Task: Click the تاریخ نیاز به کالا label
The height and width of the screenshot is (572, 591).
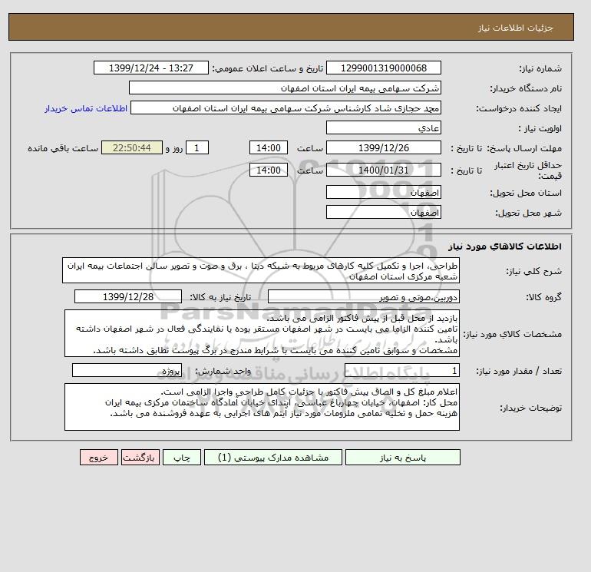Action: pos(220,297)
